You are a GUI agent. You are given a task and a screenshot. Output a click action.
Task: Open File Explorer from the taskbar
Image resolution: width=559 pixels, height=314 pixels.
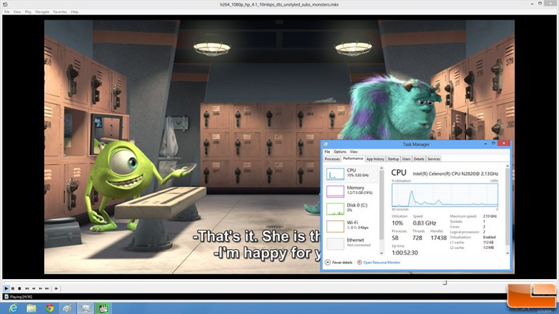click(31, 308)
